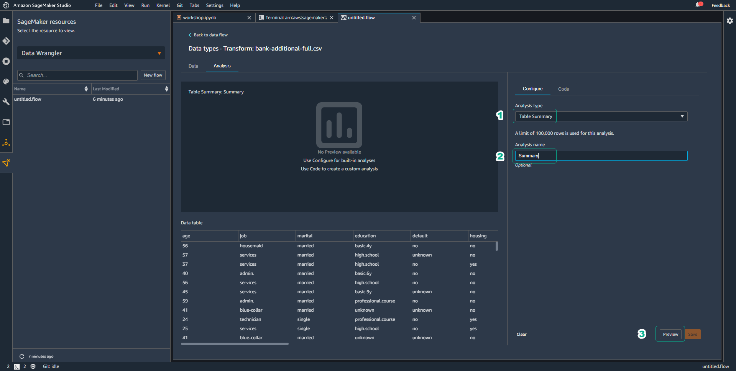Open the File menu
The height and width of the screenshot is (371, 736).
pyautogui.click(x=99, y=5)
